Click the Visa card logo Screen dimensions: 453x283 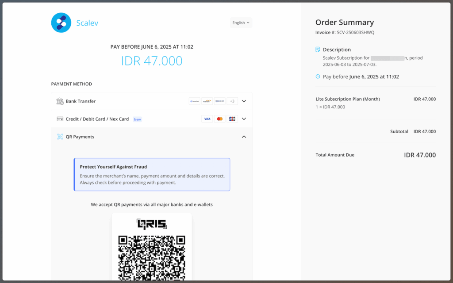207,119
